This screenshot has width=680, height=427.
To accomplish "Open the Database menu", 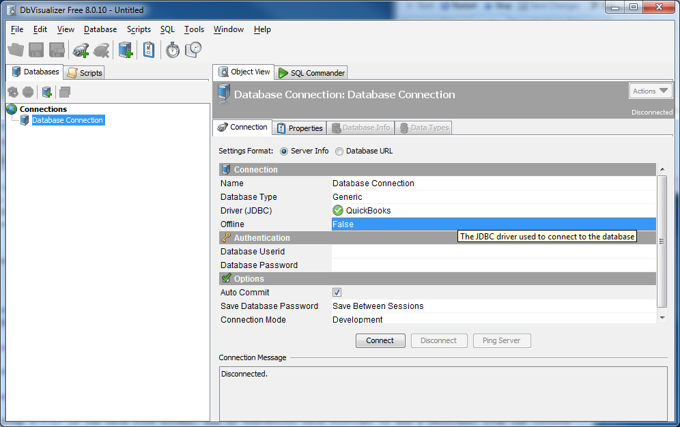I will [100, 29].
